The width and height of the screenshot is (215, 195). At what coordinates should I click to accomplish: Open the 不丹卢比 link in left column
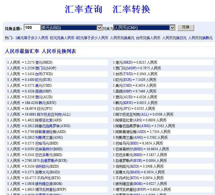[44, 178]
